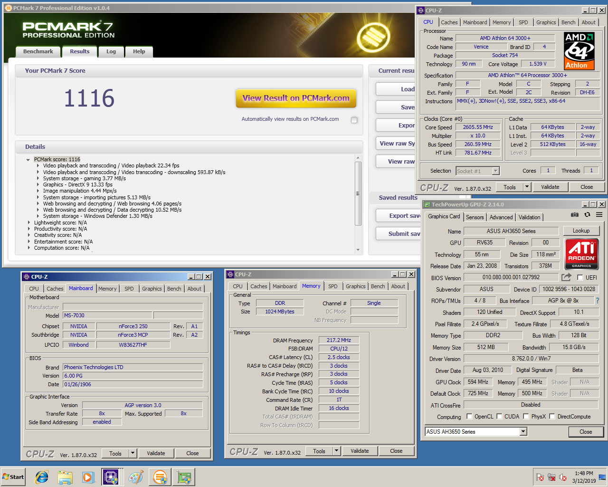Launch Internet Explorer from the taskbar
This screenshot has height=487, width=608.
coord(42,477)
